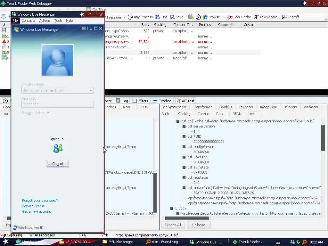Screen dimensions: 328x246
Task: Switch to the APITest tab
Action: click(x=185, y=101)
